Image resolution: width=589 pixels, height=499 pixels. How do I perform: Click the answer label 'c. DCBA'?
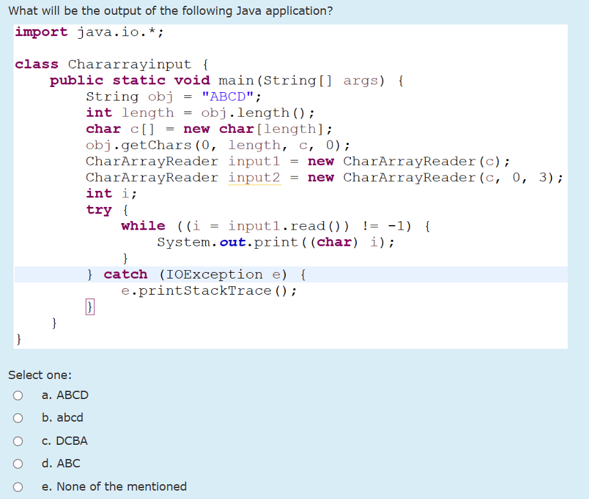click(x=64, y=441)
